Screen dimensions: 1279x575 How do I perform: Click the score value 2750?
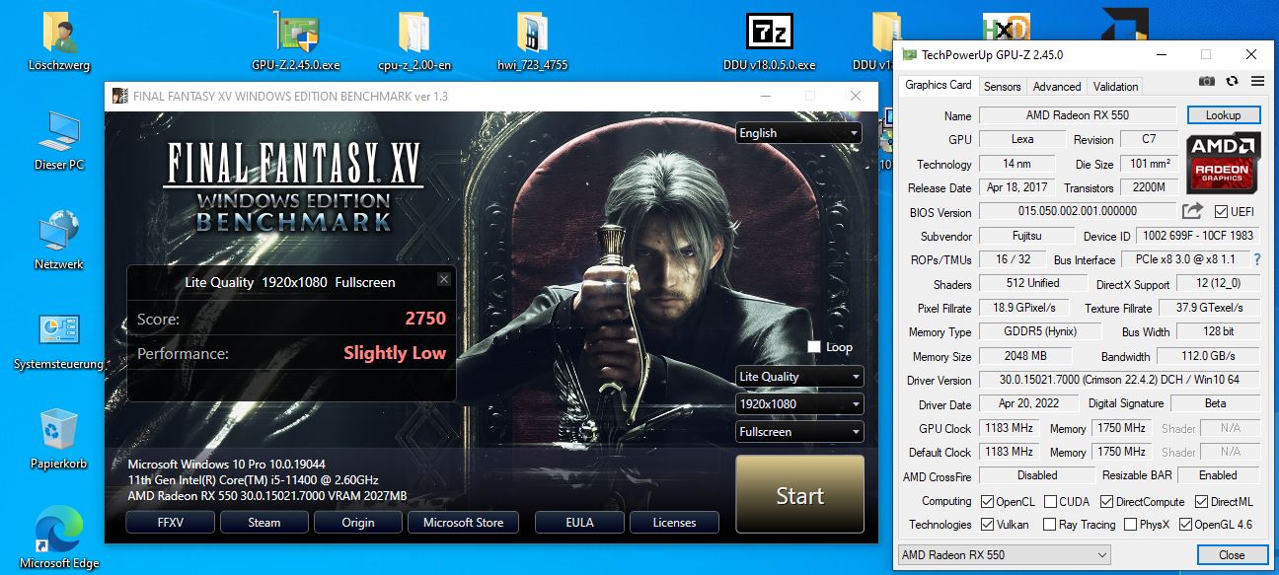point(425,319)
